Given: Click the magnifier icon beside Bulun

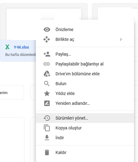Looking at the screenshot, I should (47, 84).
